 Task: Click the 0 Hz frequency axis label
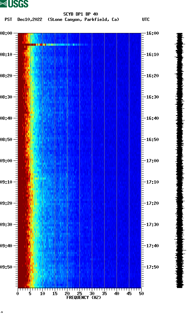coord(18,294)
